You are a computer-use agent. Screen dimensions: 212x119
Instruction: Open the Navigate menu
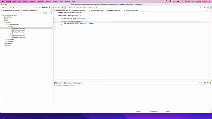pyautogui.click(x=40, y=1)
